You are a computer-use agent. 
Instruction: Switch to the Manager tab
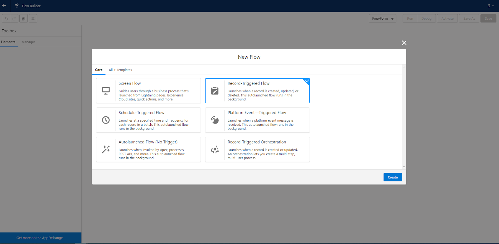pos(28,42)
